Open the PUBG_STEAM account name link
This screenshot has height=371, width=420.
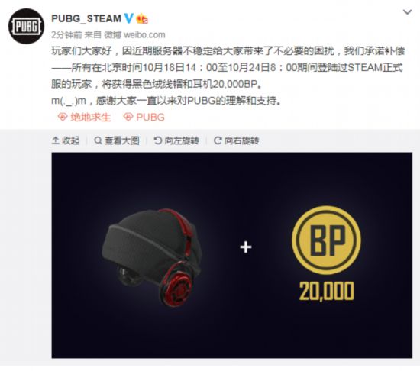coord(86,18)
